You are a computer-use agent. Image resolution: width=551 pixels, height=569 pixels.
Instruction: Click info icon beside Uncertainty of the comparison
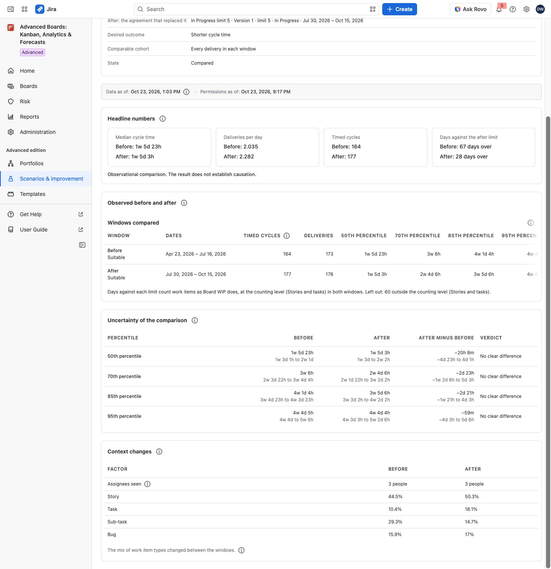pos(195,320)
